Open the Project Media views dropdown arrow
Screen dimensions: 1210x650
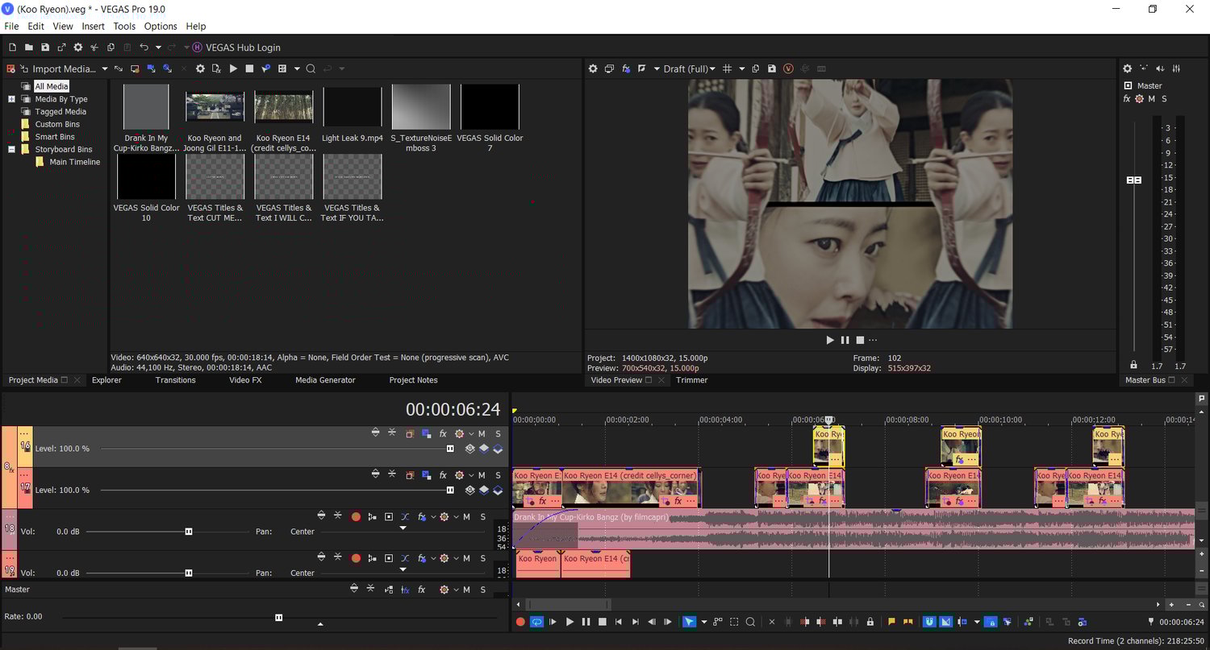pyautogui.click(x=297, y=68)
